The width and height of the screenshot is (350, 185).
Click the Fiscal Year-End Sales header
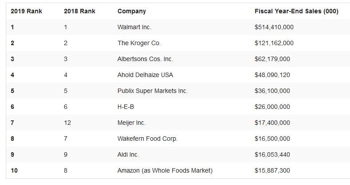click(x=296, y=11)
